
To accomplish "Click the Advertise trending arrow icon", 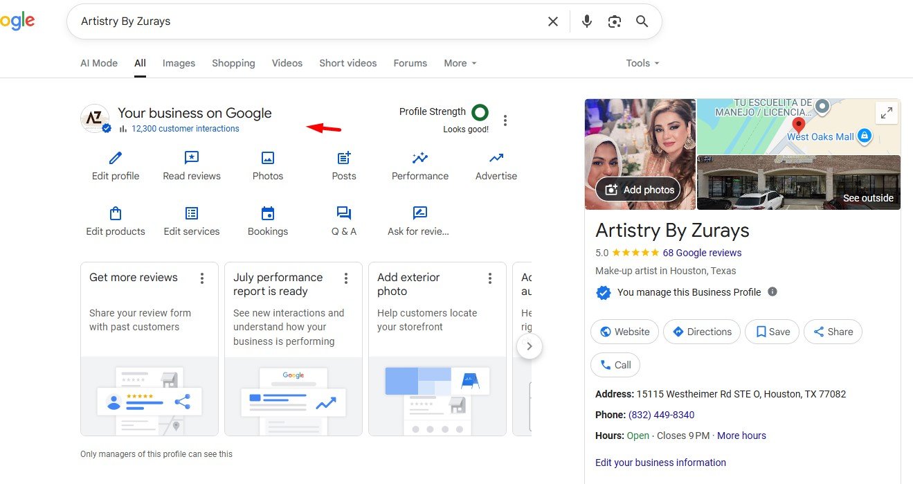I will pos(496,158).
